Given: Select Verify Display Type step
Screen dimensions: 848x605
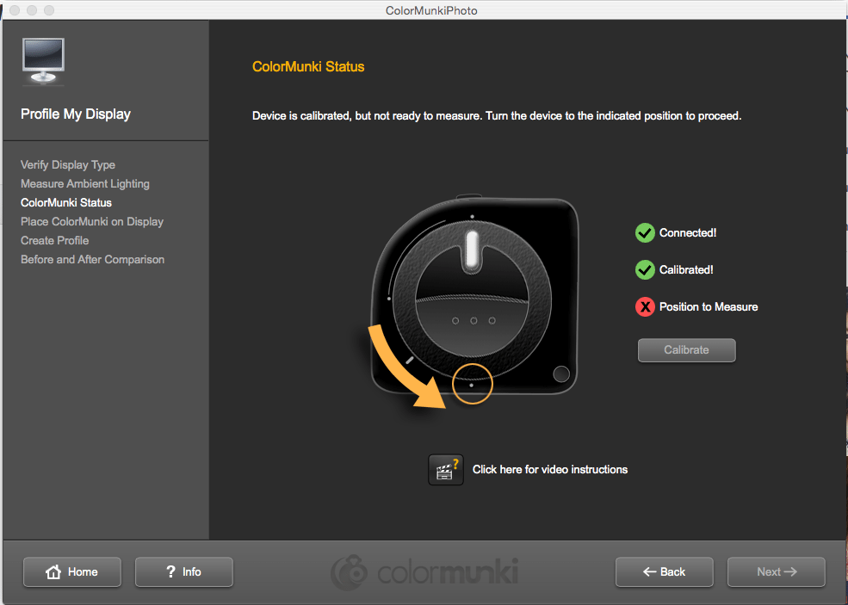Looking at the screenshot, I should [x=68, y=164].
